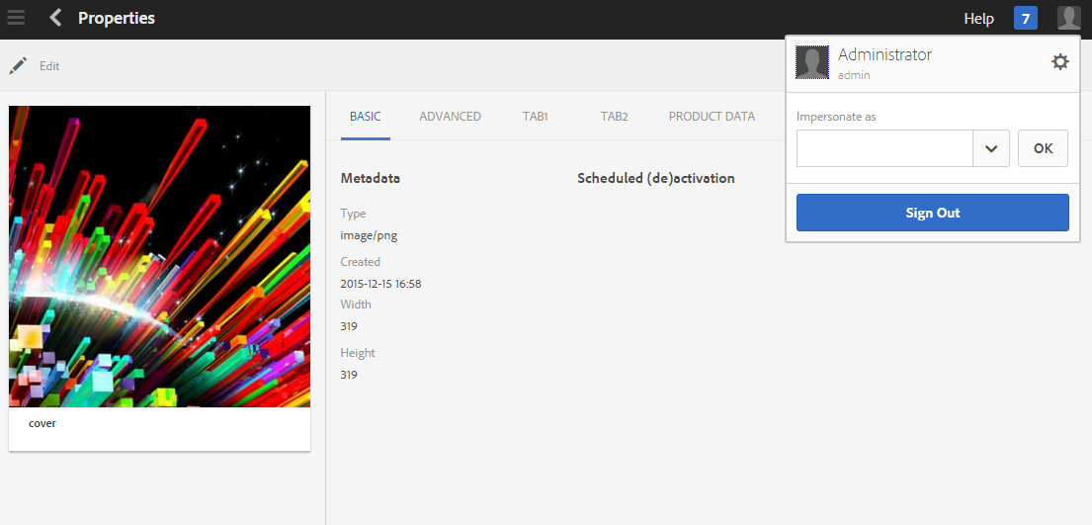
Task: Open the hamburger navigation menu
Action: click(x=16, y=18)
